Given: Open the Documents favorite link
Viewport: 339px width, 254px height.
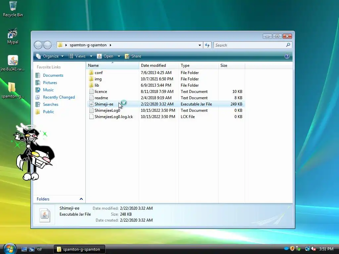Looking at the screenshot, I should point(53,75).
